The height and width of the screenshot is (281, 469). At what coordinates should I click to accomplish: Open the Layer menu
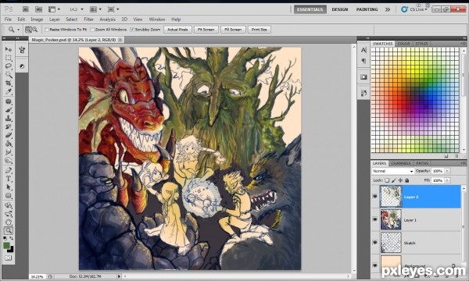55,20
